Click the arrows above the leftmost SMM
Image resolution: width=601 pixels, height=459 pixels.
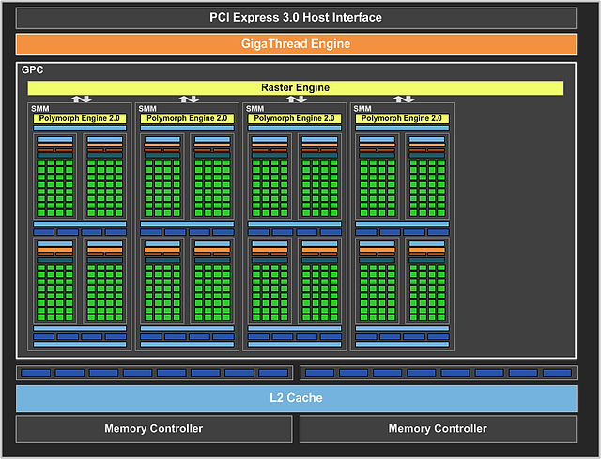tap(82, 99)
